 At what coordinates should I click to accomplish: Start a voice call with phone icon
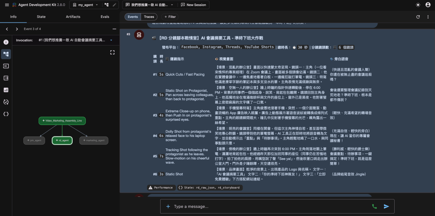[374, 206]
